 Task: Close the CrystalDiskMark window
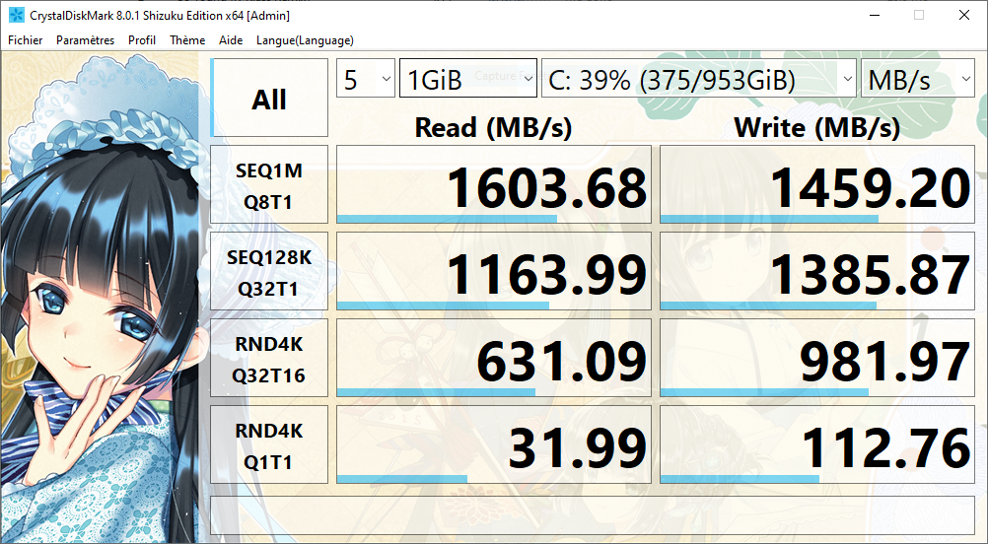pos(964,15)
